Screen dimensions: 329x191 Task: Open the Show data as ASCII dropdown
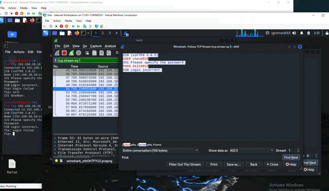(251, 150)
